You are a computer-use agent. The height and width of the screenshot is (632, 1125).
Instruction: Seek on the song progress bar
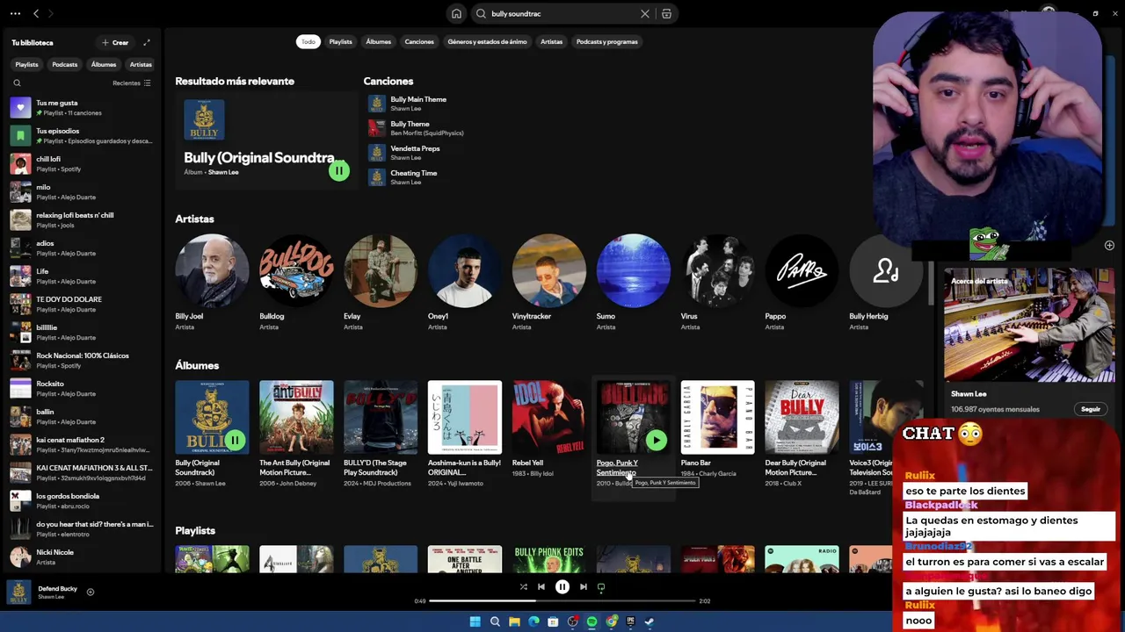(562, 600)
